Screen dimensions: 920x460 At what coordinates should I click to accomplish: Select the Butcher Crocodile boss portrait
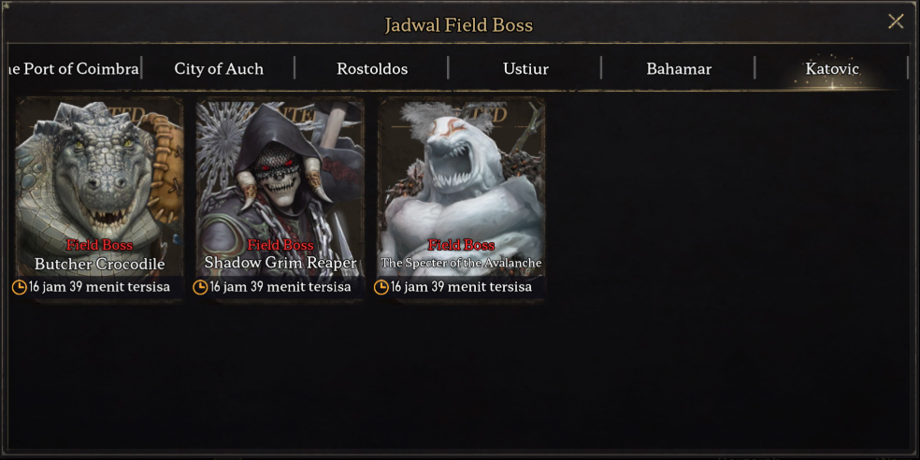click(x=99, y=188)
